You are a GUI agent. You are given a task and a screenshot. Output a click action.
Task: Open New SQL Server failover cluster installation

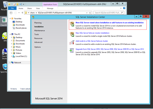click(x=92, y=33)
